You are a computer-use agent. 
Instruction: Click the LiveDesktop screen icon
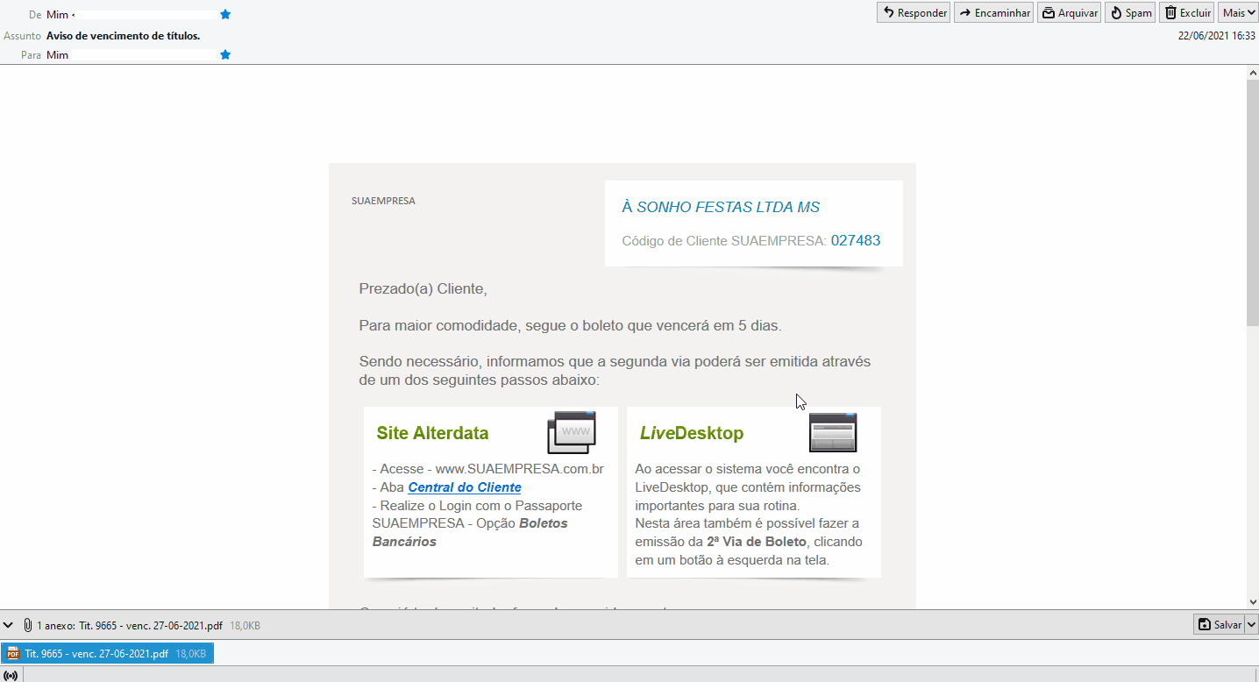pyautogui.click(x=833, y=432)
